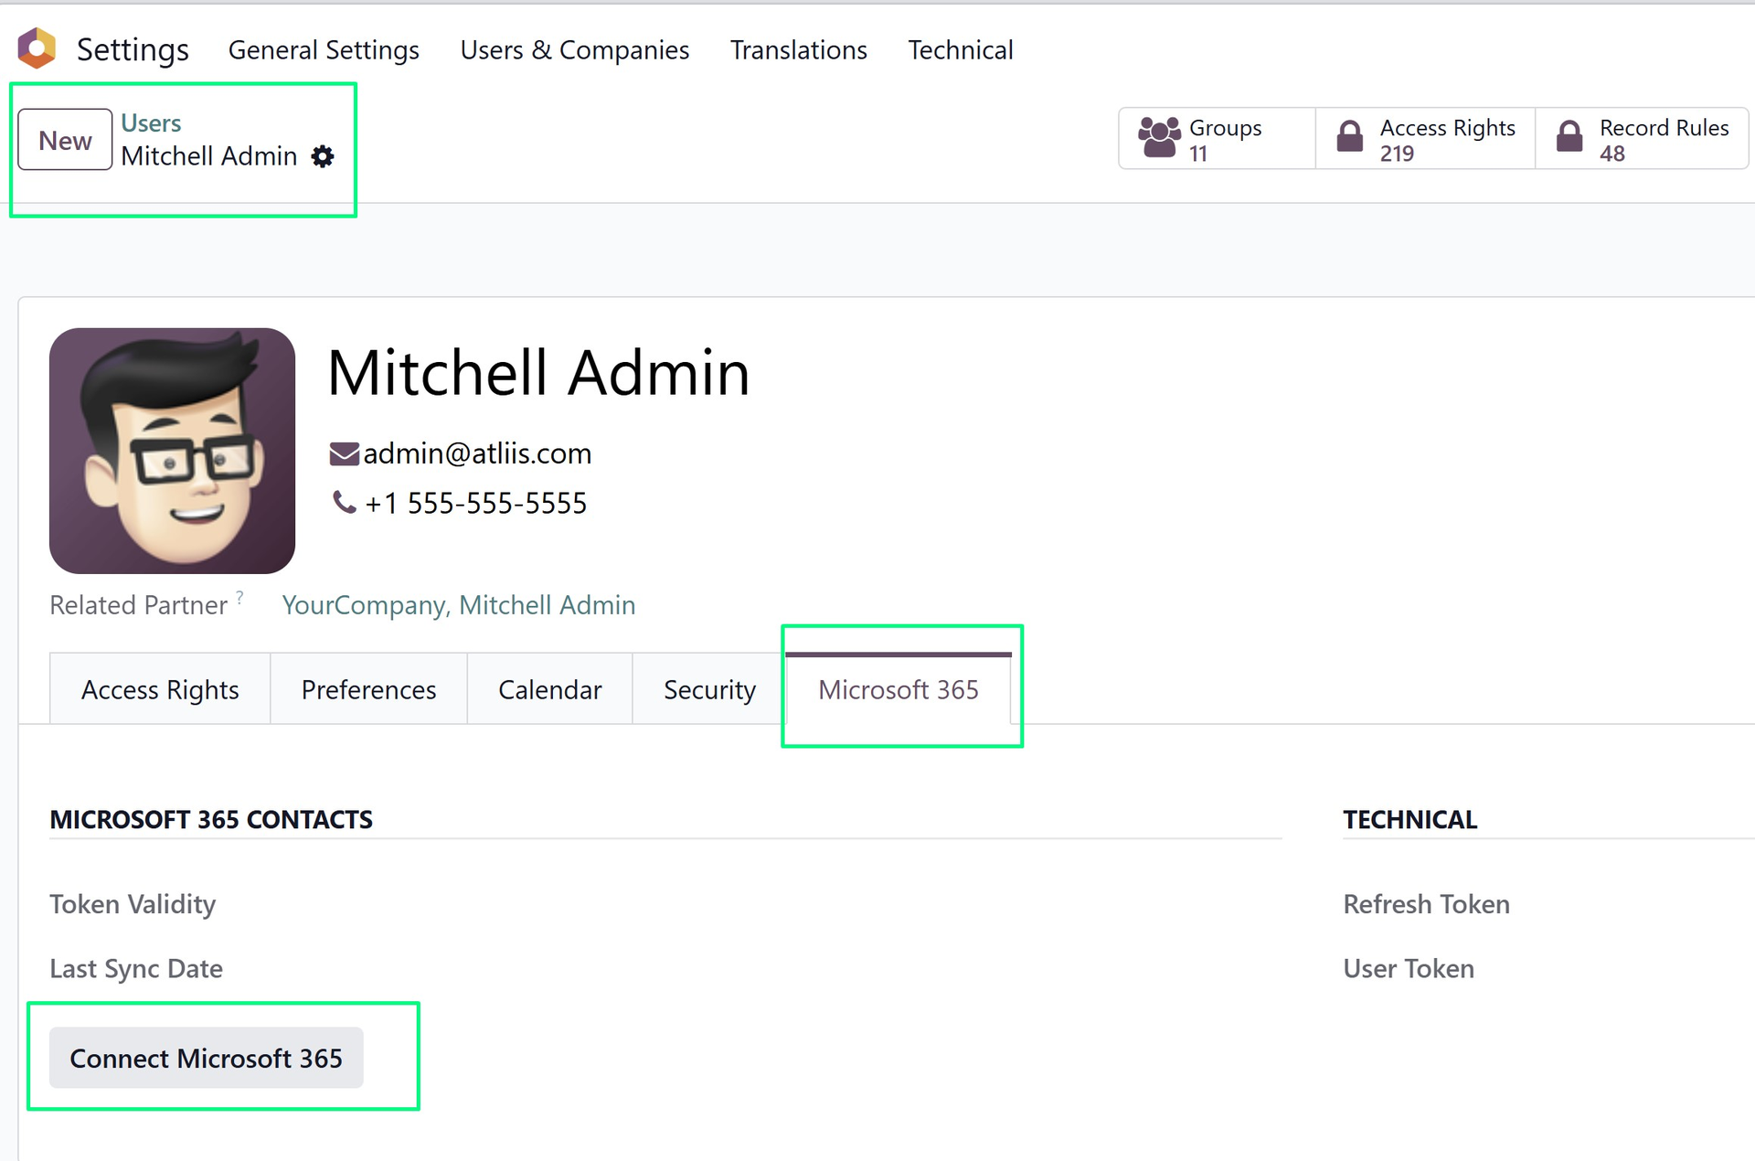Click the help question mark beside Related Partner
The image size is (1755, 1161).
tap(239, 597)
